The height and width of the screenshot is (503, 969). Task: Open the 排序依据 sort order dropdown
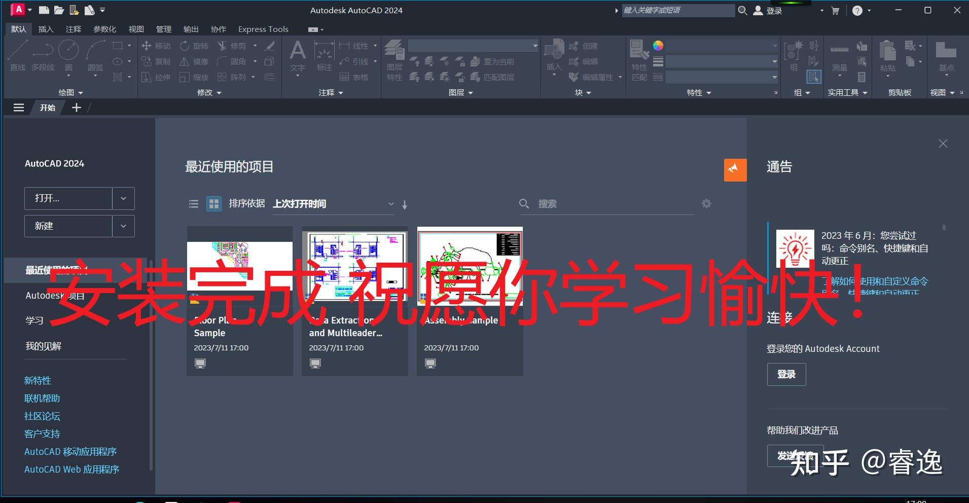pyautogui.click(x=390, y=203)
